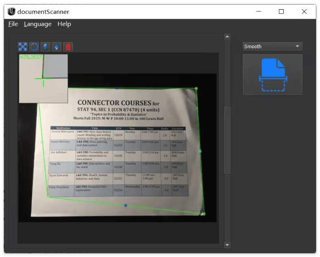Viewport: 320px width, 257px height.
Task: Minimize the documentScanner window
Action: [258, 11]
